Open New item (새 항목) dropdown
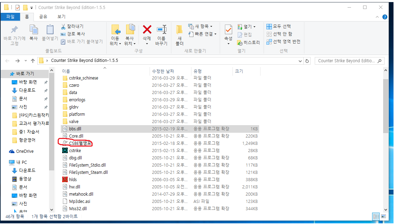This screenshot has height=224, width=398. tap(200, 26)
